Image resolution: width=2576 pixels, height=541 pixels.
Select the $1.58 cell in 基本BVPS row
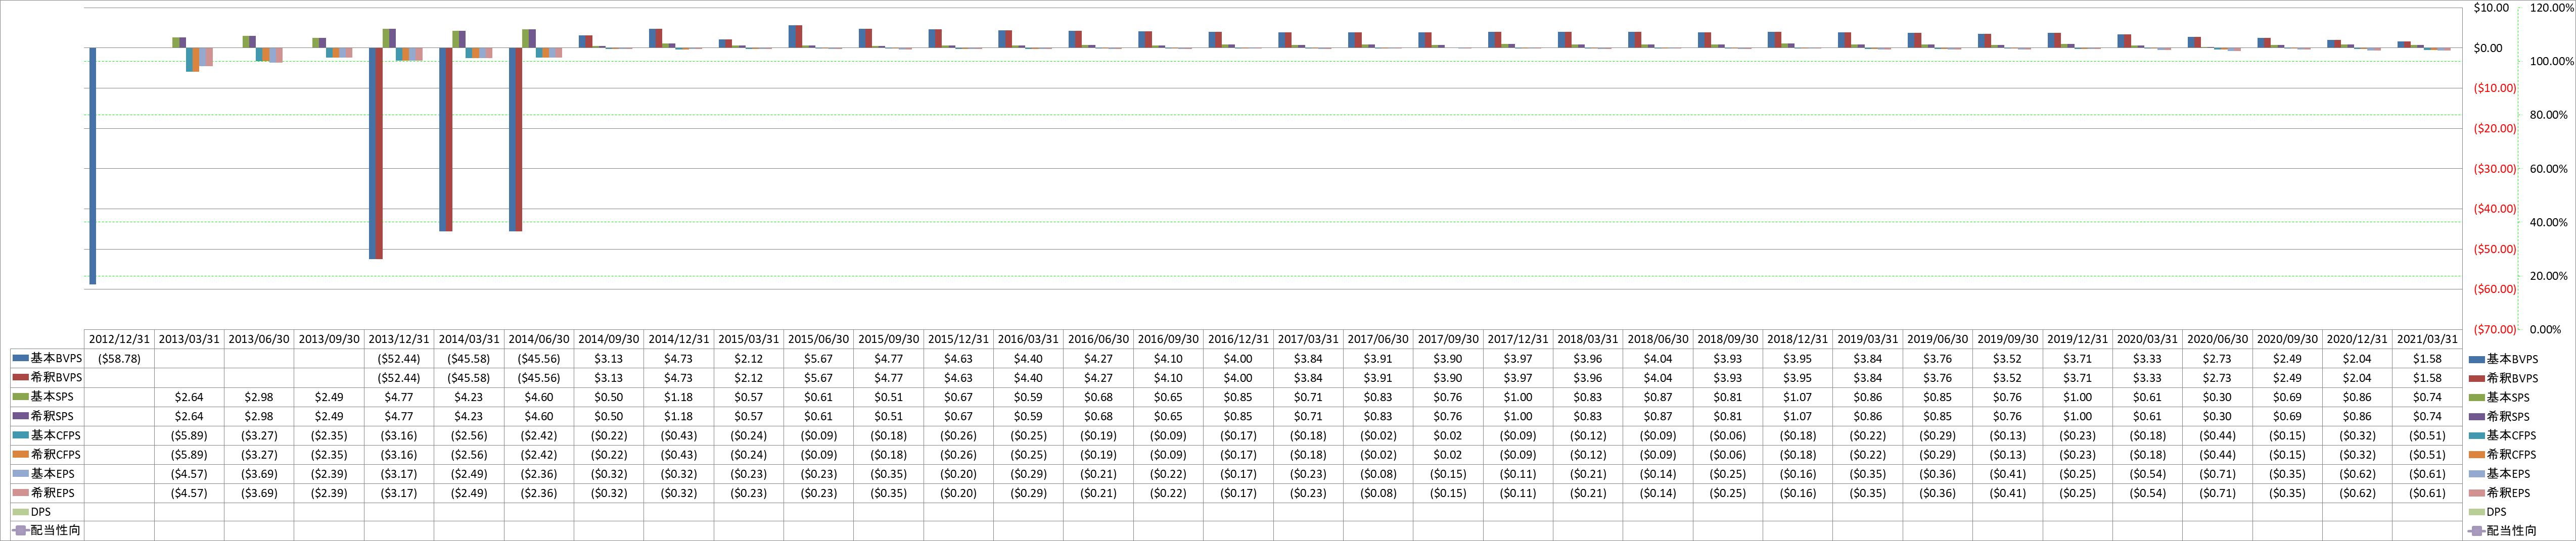click(x=2427, y=359)
